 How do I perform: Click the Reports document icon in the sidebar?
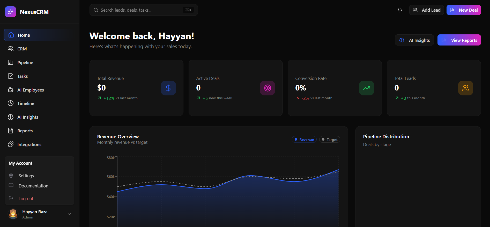pos(11,131)
